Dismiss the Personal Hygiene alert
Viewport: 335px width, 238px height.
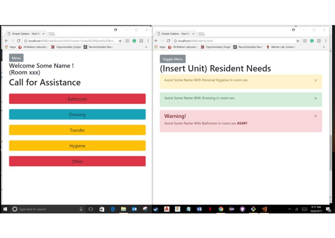pos(316,80)
